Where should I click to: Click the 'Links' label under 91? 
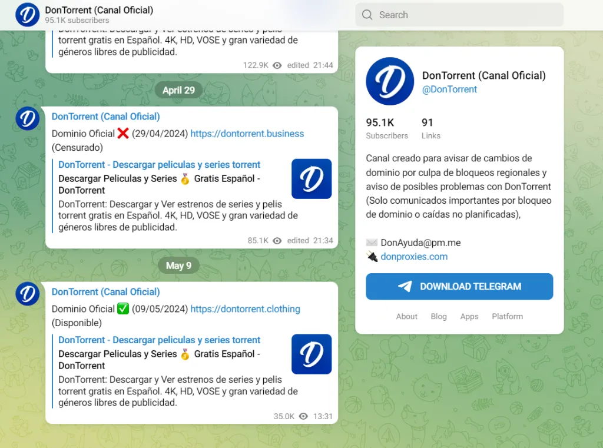point(430,136)
